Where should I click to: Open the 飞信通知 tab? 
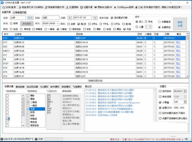coord(77,87)
